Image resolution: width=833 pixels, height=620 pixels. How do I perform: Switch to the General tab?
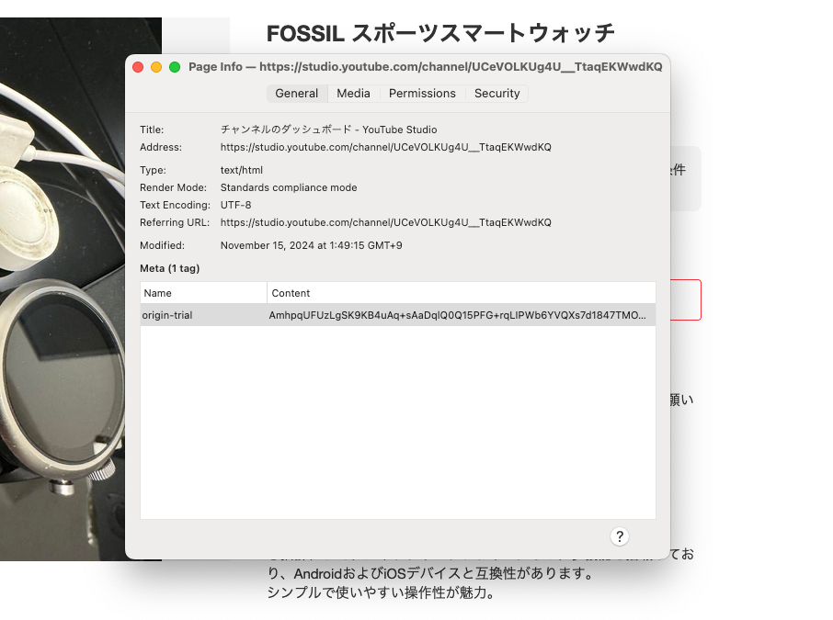tap(296, 94)
